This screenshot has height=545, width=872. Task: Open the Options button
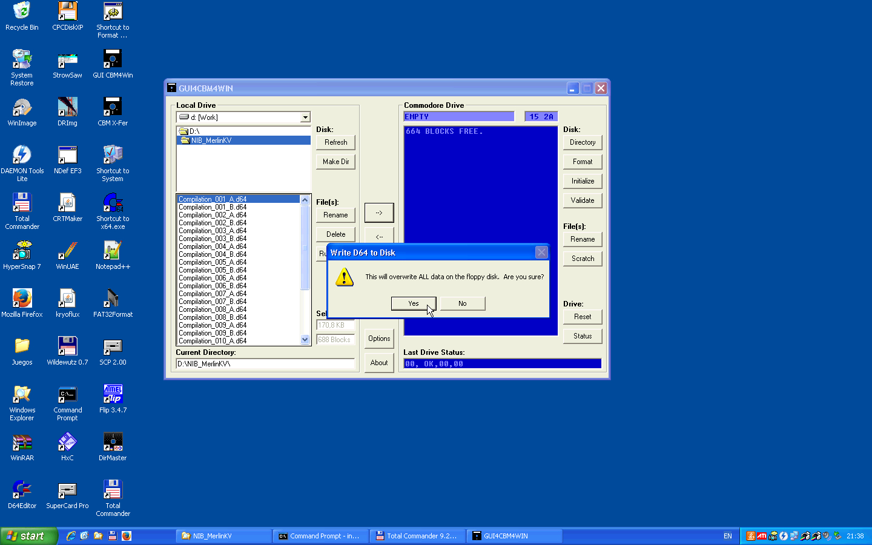coord(379,339)
